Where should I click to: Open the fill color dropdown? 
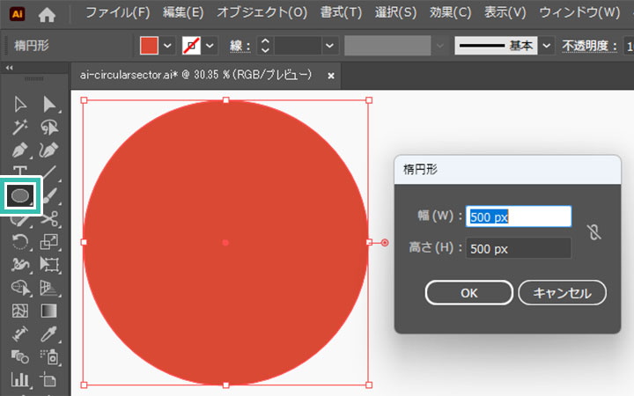click(x=167, y=45)
